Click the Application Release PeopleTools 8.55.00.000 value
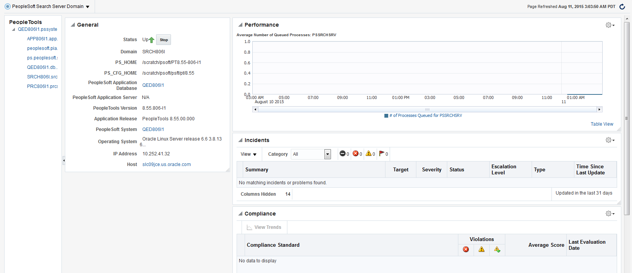This screenshot has height=273, width=632. pyautogui.click(x=168, y=119)
